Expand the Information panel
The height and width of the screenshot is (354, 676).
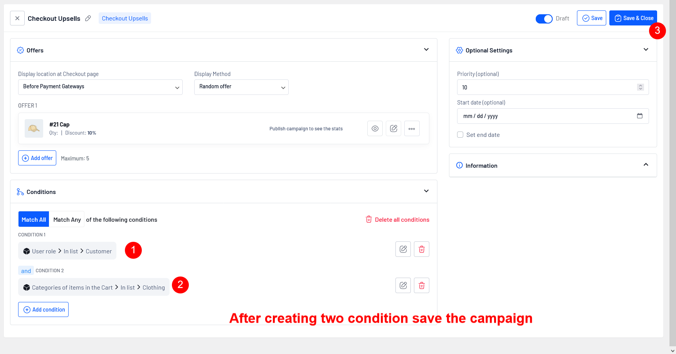[x=646, y=165]
